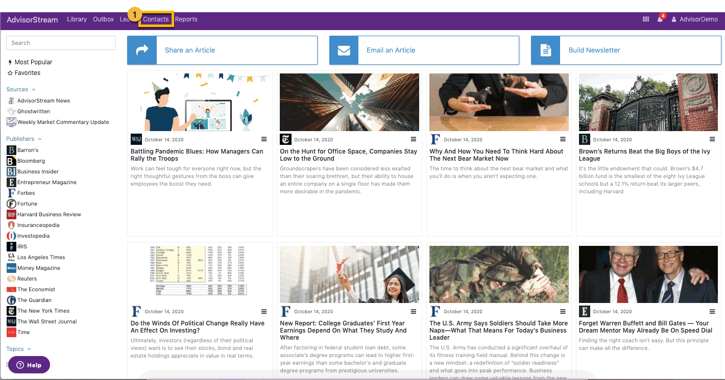Image resolution: width=725 pixels, height=380 pixels.
Task: Open the notifications bell icon
Action: pyautogui.click(x=660, y=19)
